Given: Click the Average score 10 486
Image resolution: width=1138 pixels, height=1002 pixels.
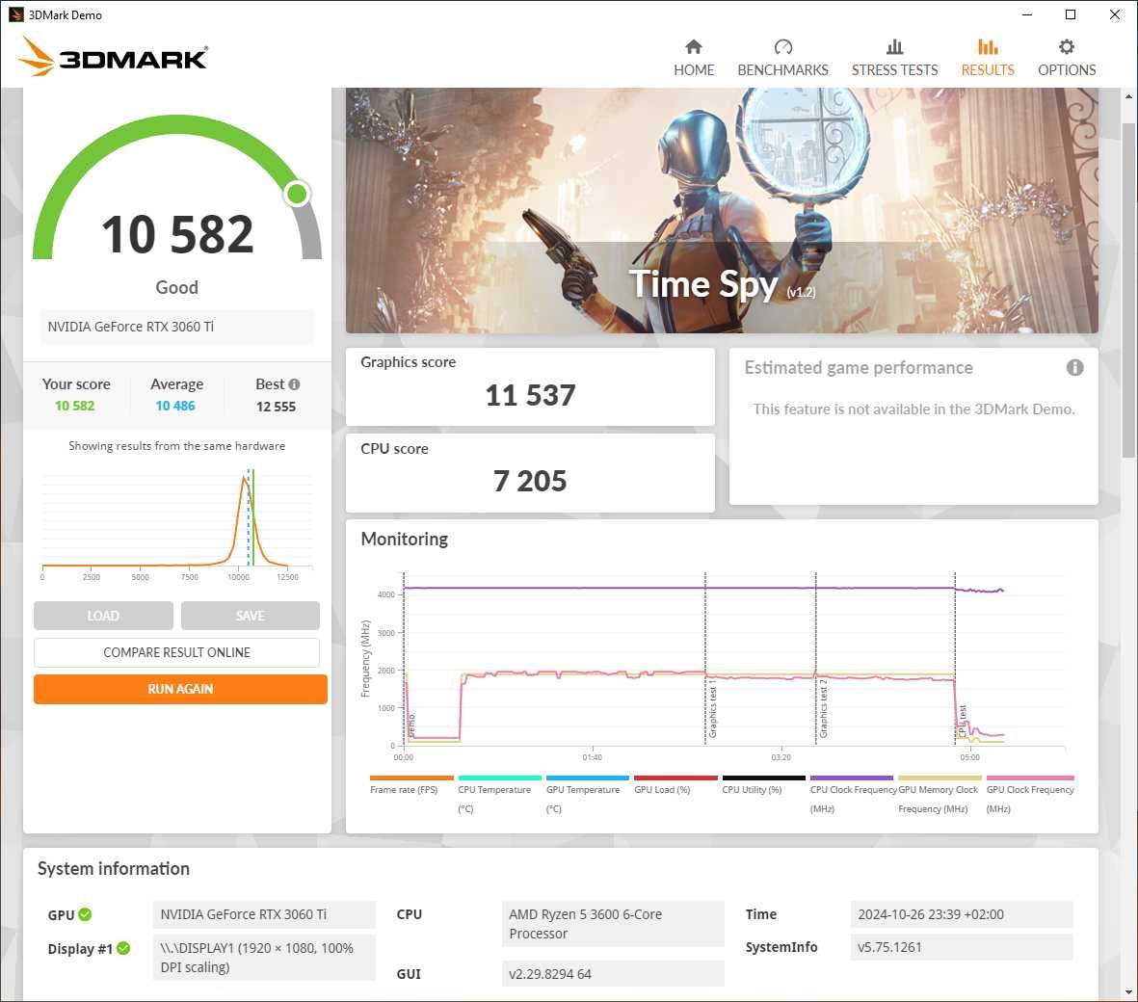Looking at the screenshot, I should click(175, 406).
